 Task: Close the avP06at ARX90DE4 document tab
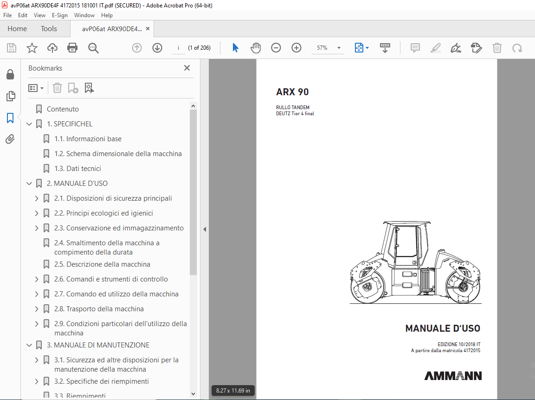pyautogui.click(x=148, y=29)
